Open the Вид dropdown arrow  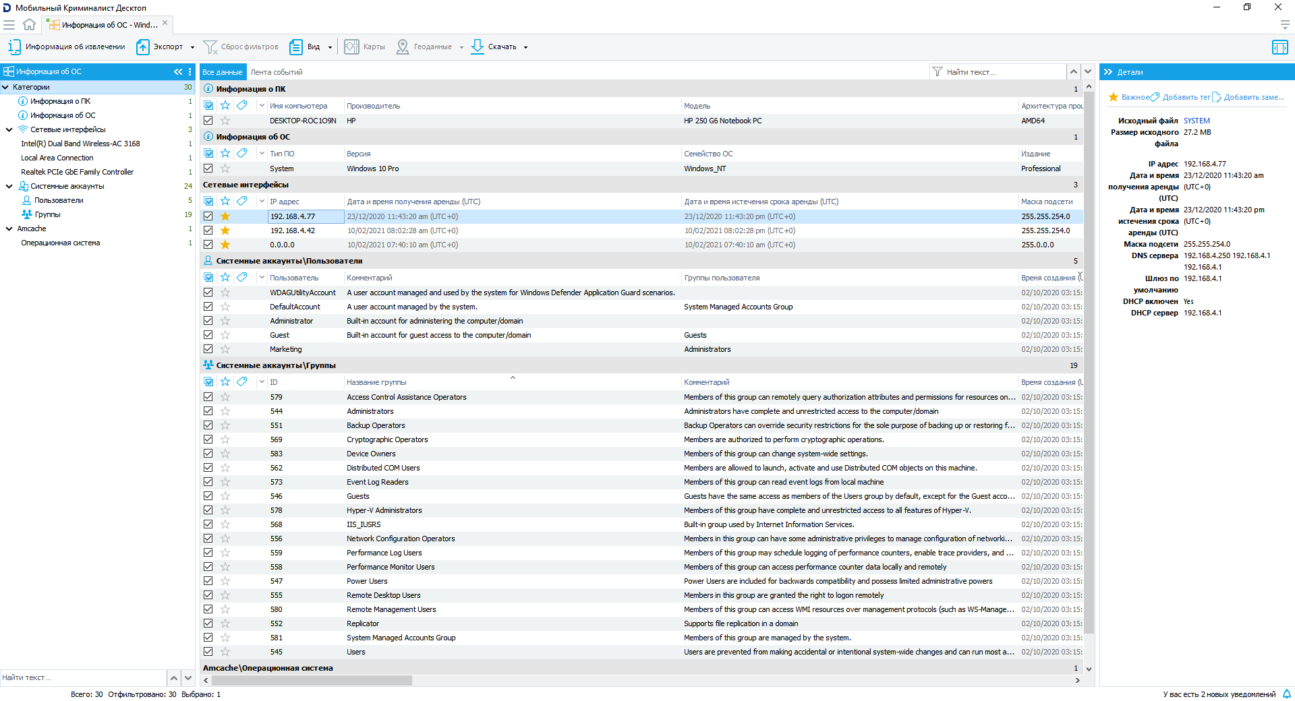point(330,47)
